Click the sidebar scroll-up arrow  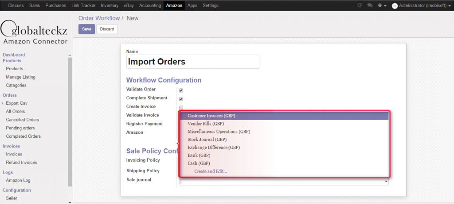70,54
